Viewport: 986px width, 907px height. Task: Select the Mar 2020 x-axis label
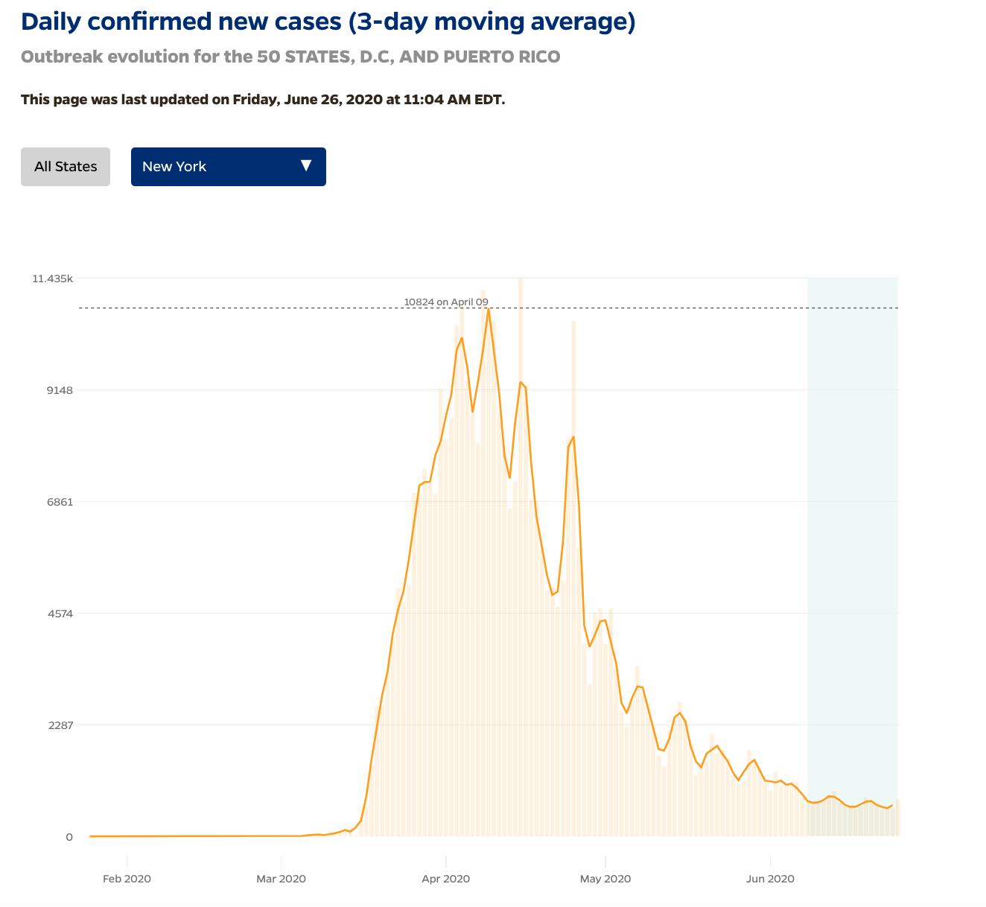point(281,879)
